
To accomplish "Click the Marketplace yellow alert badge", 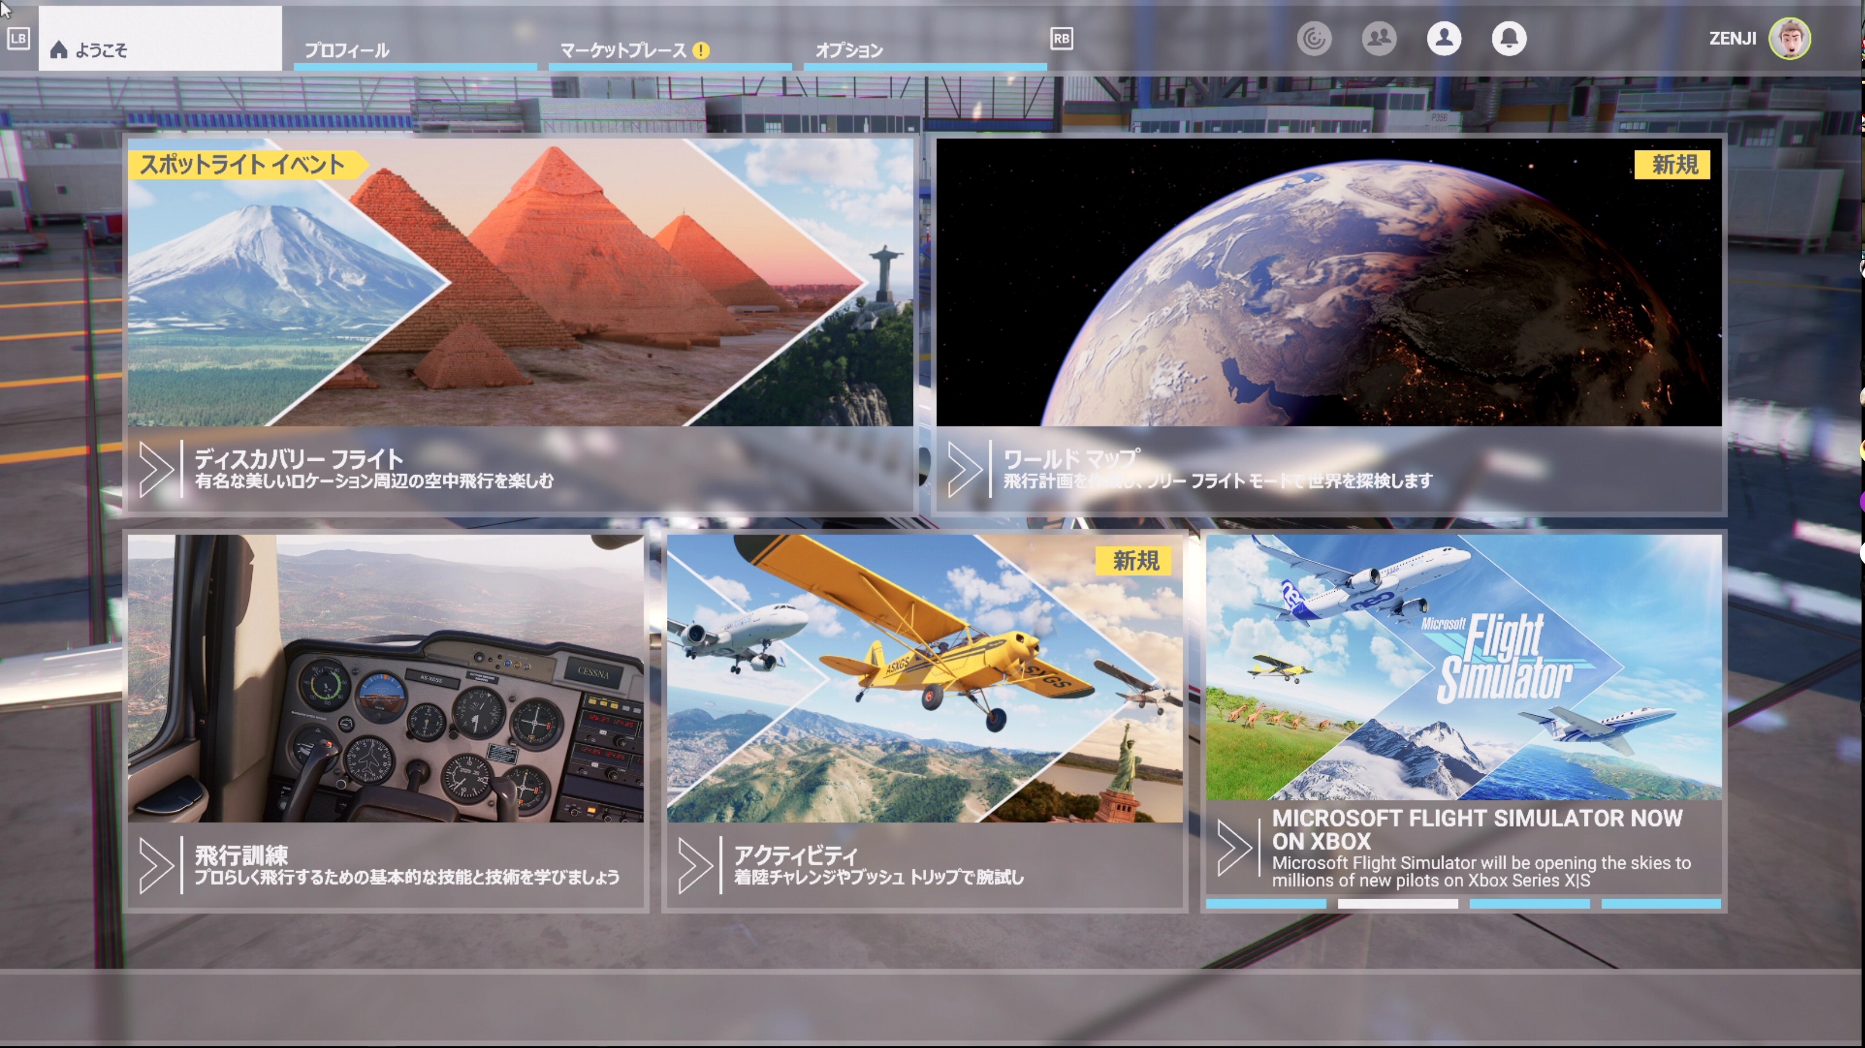I will (x=701, y=50).
